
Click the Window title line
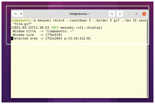43,31
